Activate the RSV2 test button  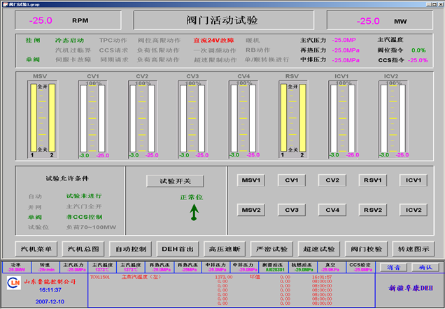pyautogui.click(x=373, y=210)
